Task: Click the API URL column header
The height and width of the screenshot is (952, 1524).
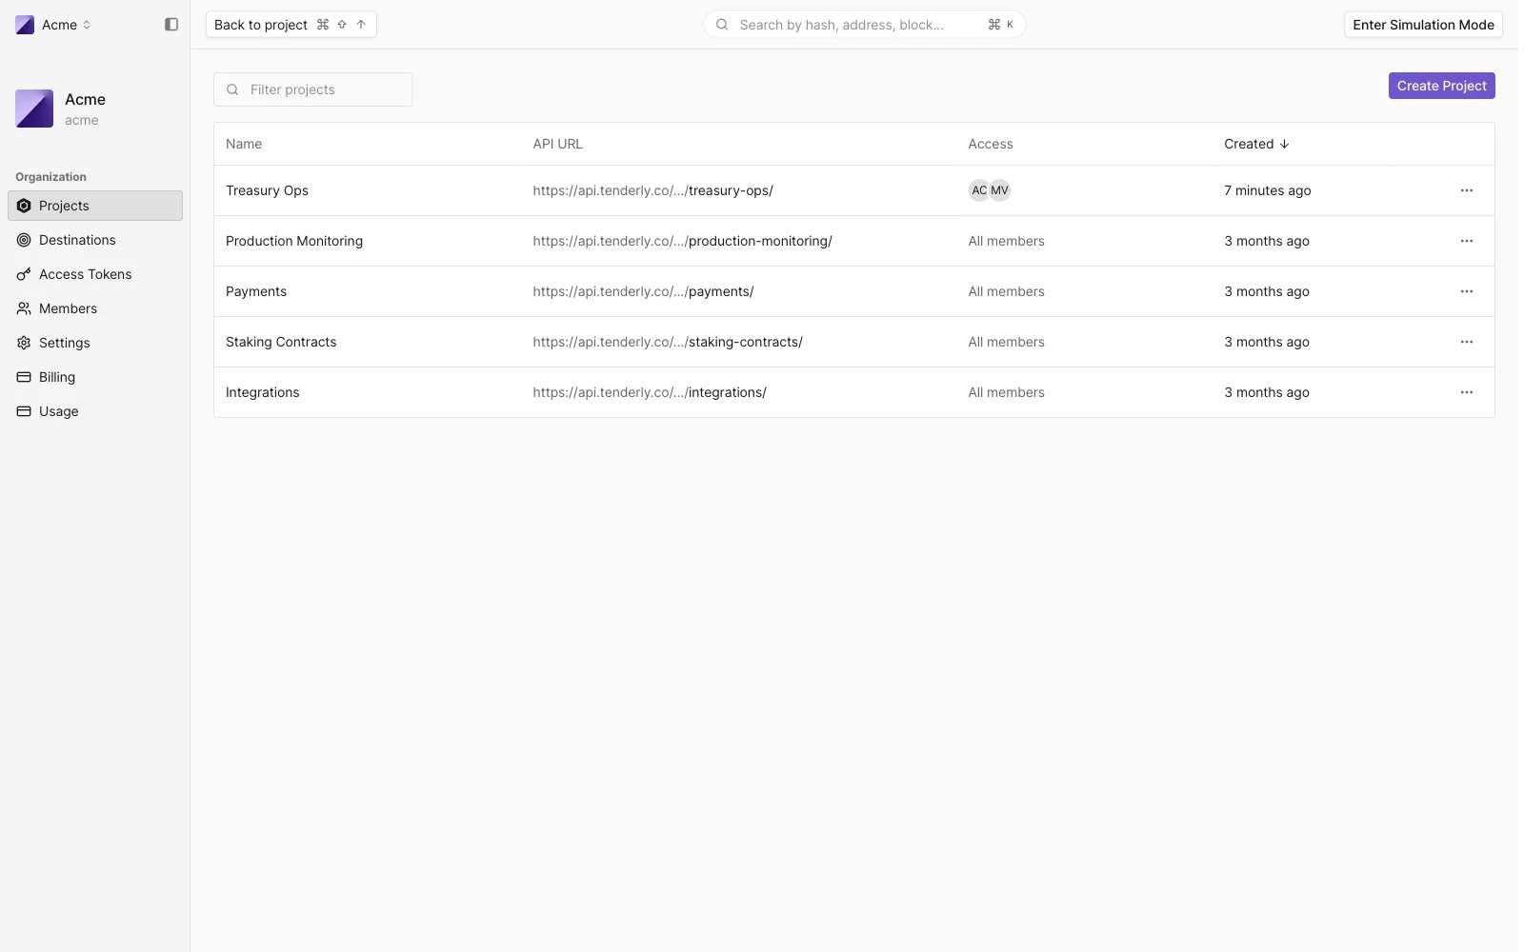Action: pos(557,144)
